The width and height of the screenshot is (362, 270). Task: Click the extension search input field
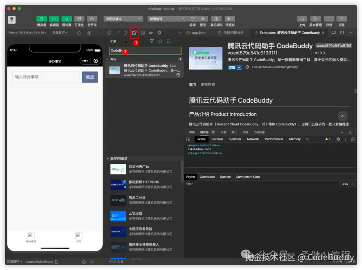click(x=145, y=51)
